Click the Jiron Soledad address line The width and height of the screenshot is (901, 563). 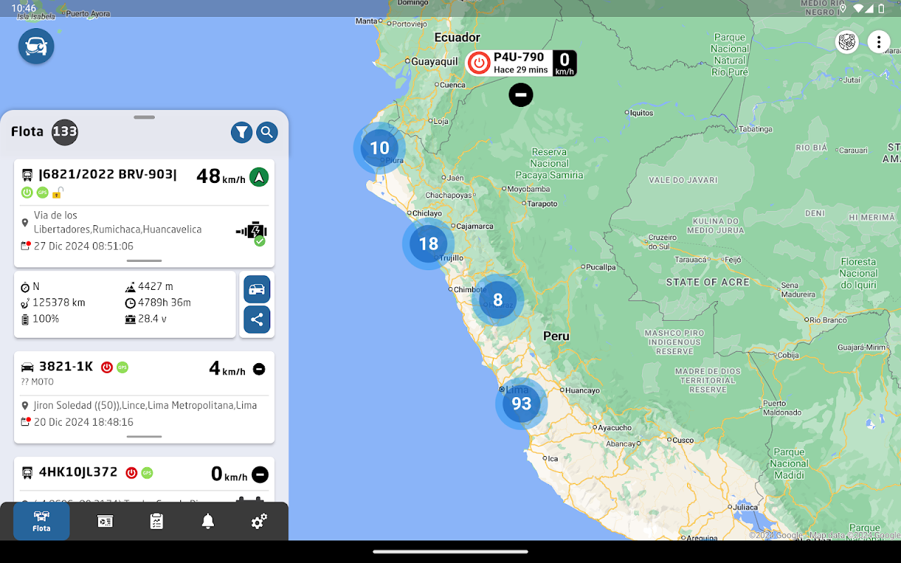coord(145,405)
